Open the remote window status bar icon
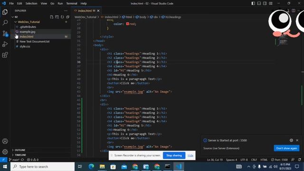The width and height of the screenshot is (304, 171). click(3, 160)
